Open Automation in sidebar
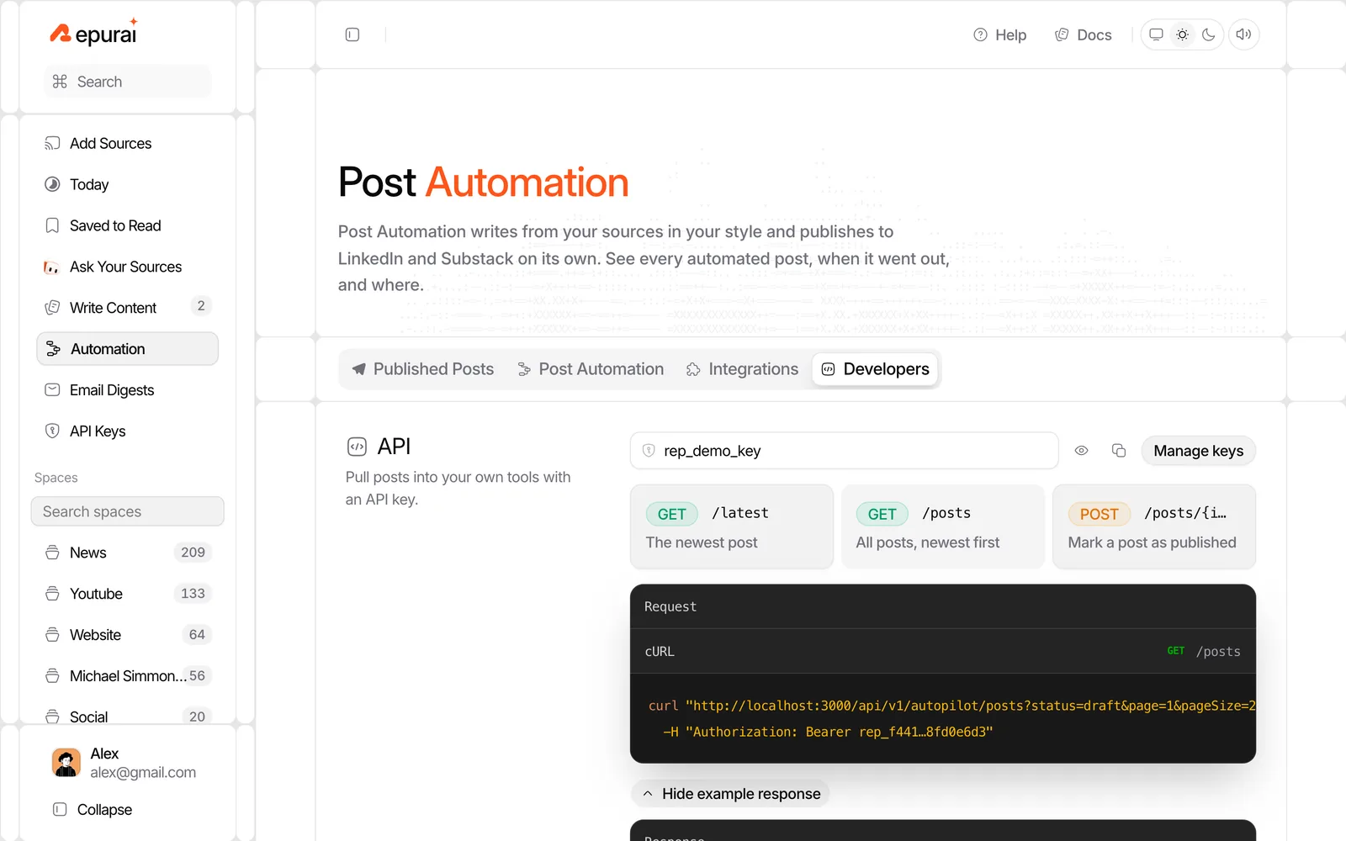The height and width of the screenshot is (841, 1346). tap(128, 349)
